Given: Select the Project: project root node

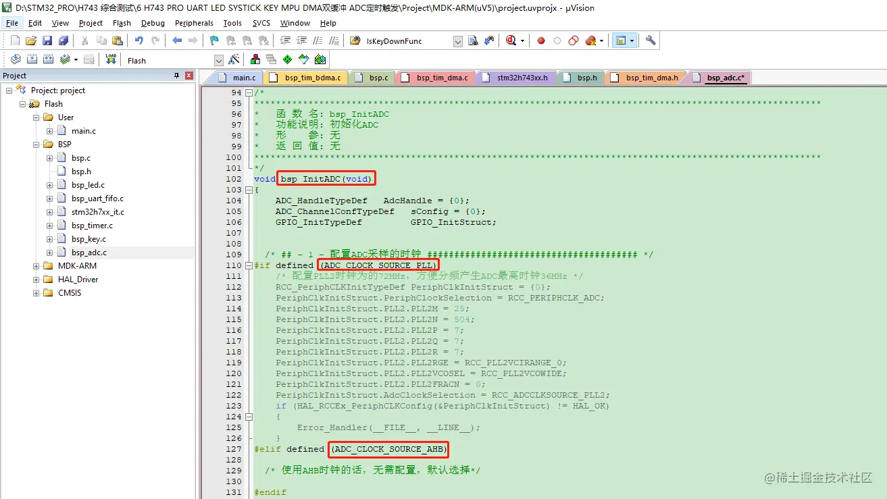Looking at the screenshot, I should pyautogui.click(x=58, y=90).
